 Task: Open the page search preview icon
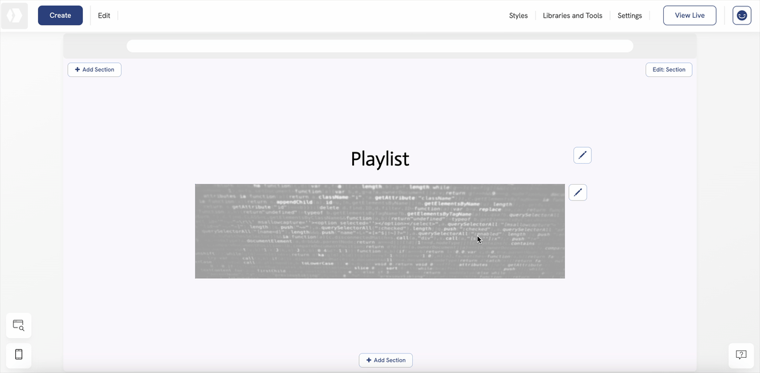click(x=19, y=326)
